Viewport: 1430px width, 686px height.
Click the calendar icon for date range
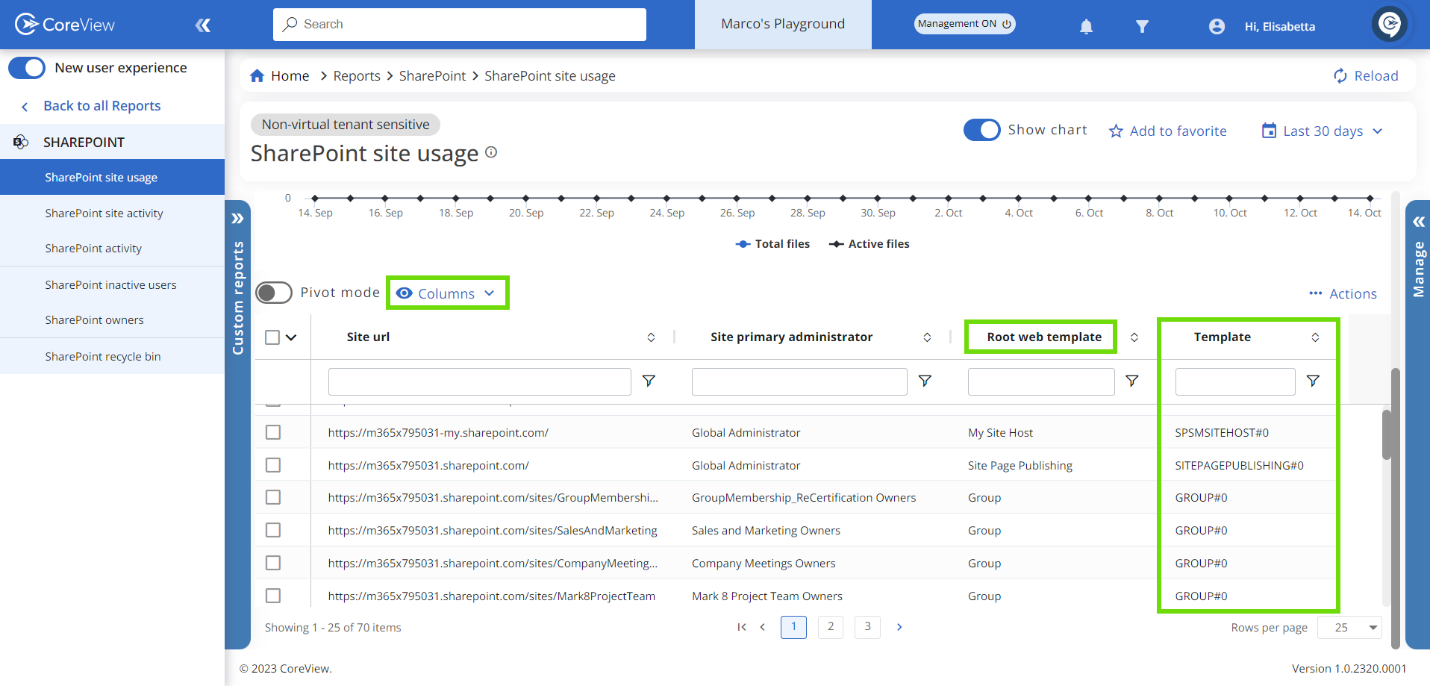[x=1269, y=131]
